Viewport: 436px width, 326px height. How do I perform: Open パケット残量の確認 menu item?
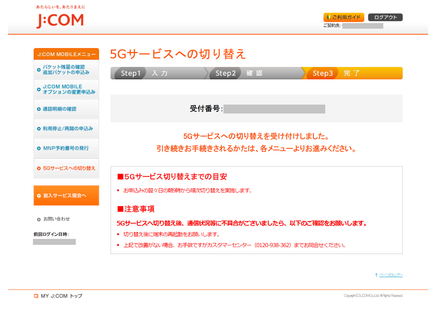click(66, 70)
